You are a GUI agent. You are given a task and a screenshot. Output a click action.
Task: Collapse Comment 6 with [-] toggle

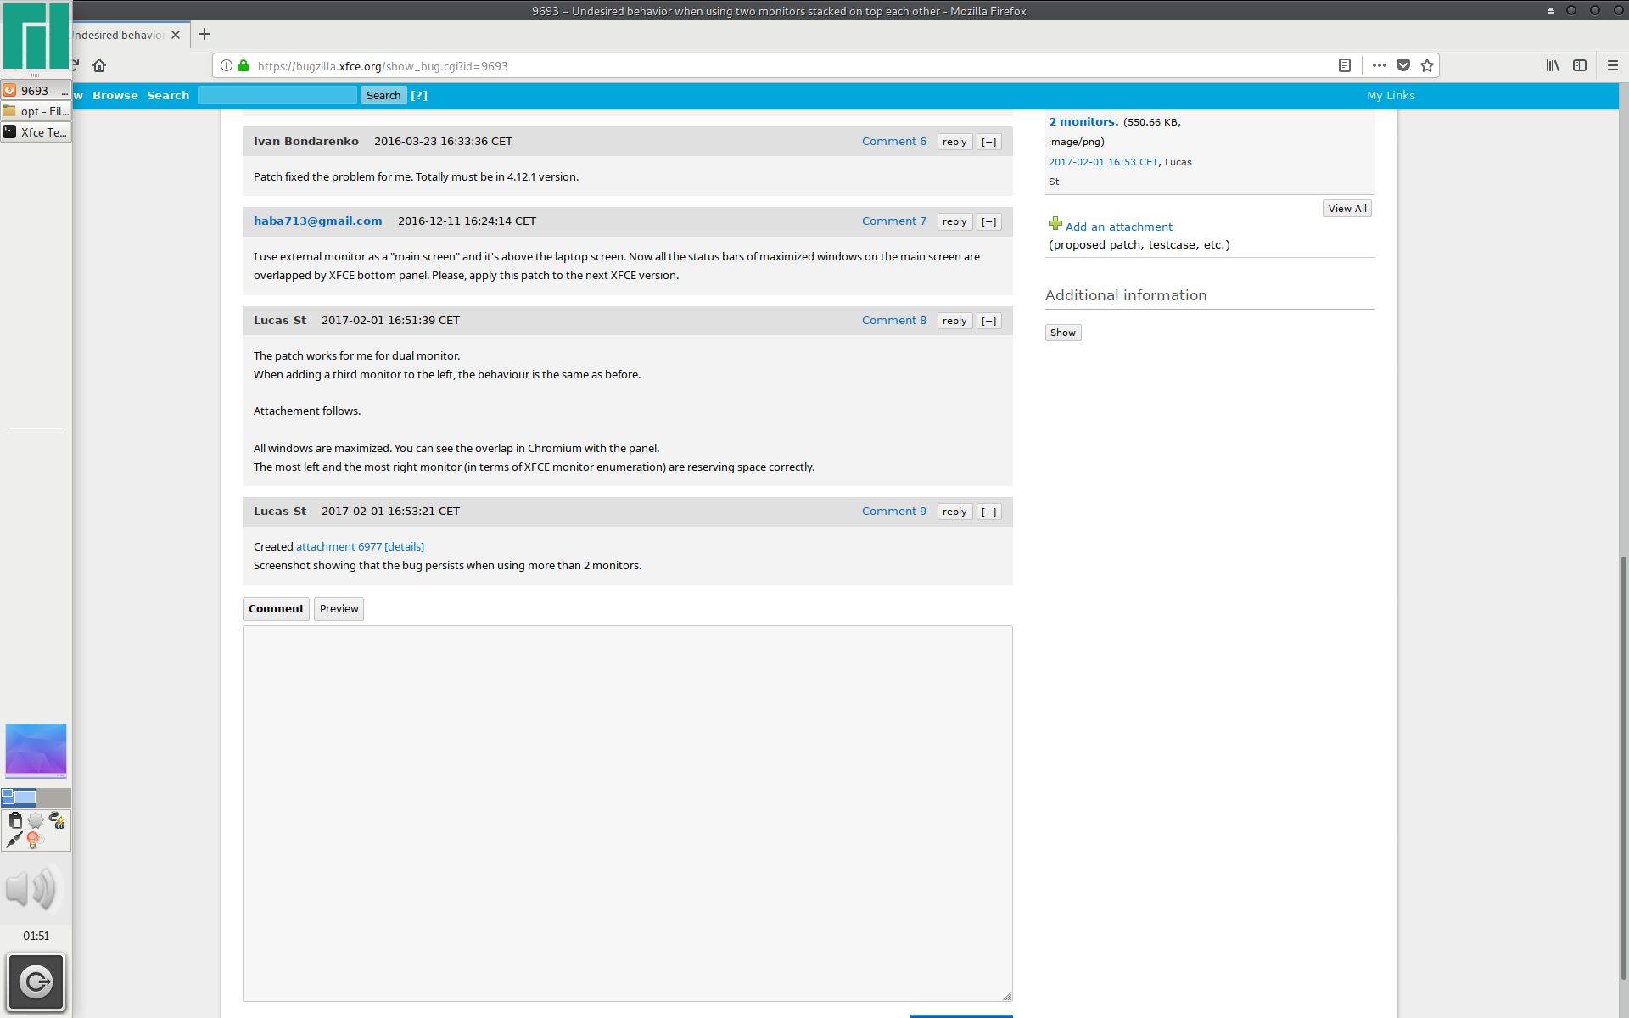click(989, 142)
